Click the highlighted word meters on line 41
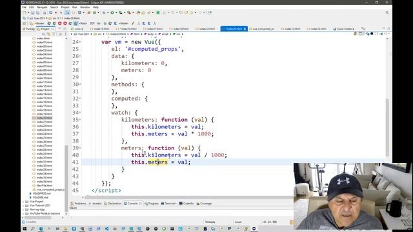The image size is (413, 232). click(x=157, y=162)
